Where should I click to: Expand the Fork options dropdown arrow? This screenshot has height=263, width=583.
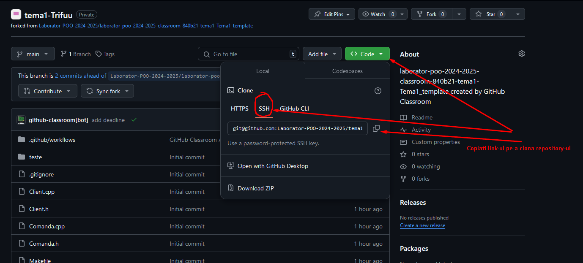[459, 14]
